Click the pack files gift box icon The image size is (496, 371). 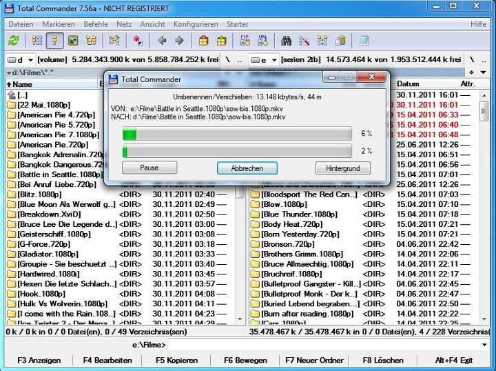203,41
